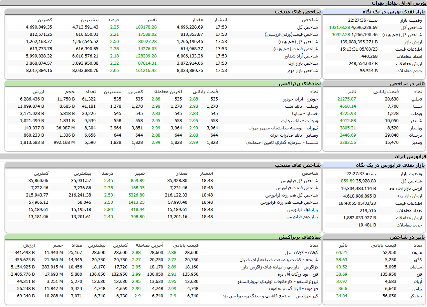Open "دزاگرس - دارويي و نهاده هاي زاگرس دارو"
Screen dimensions: 427x307
click(x=280, y=267)
